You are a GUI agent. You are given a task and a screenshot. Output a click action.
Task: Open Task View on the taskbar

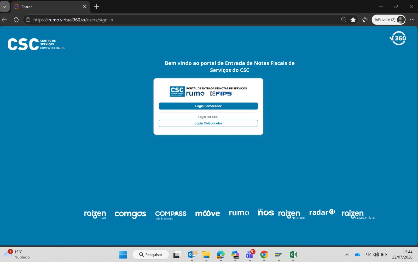pos(177,255)
